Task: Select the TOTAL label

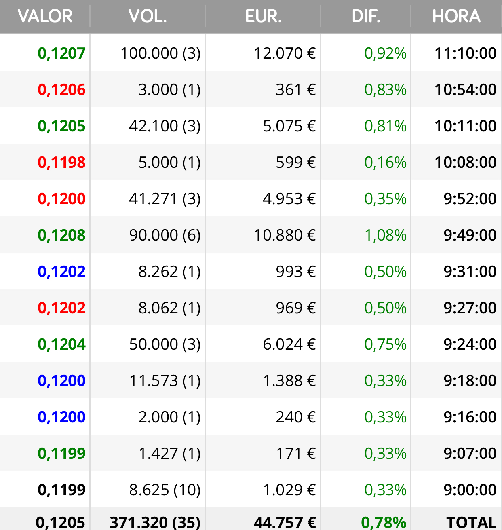Action: [471, 522]
